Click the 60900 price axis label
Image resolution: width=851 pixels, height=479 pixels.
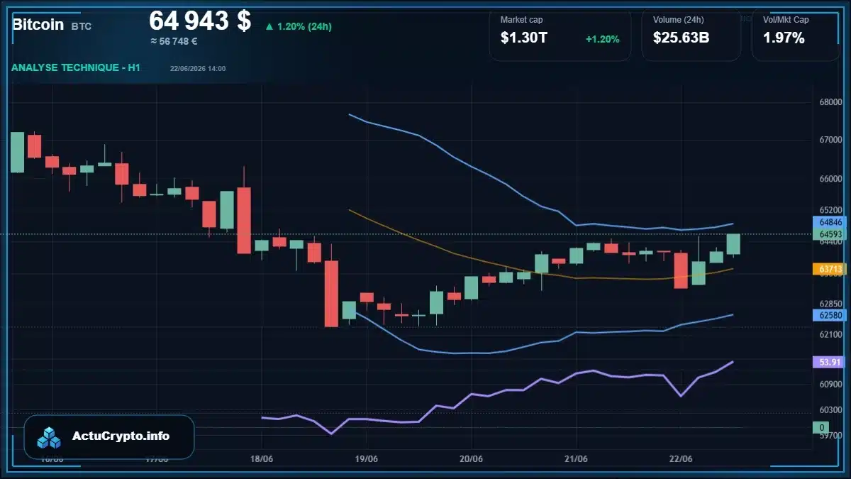pos(830,384)
